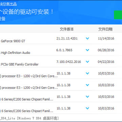Click the green install button in header
The image size is (122, 122).
click(118, 15)
